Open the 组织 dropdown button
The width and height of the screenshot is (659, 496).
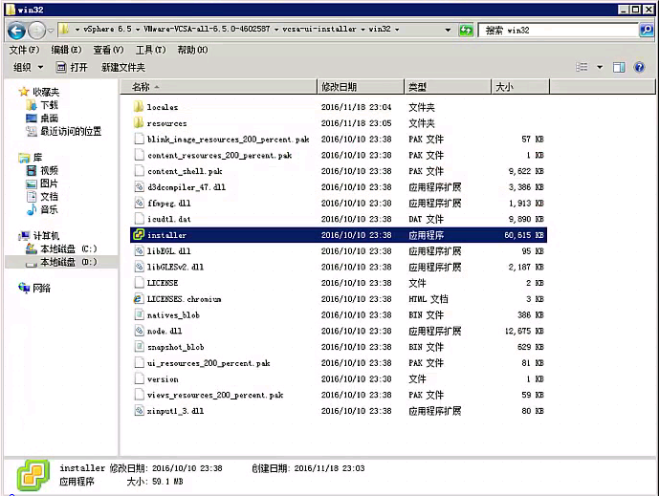coord(28,67)
